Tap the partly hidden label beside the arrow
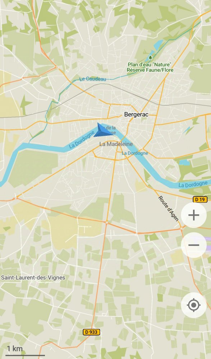Screen dimensions: 211x359 (x=111, y=130)
